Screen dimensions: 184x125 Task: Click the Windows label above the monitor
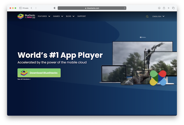click(143, 37)
